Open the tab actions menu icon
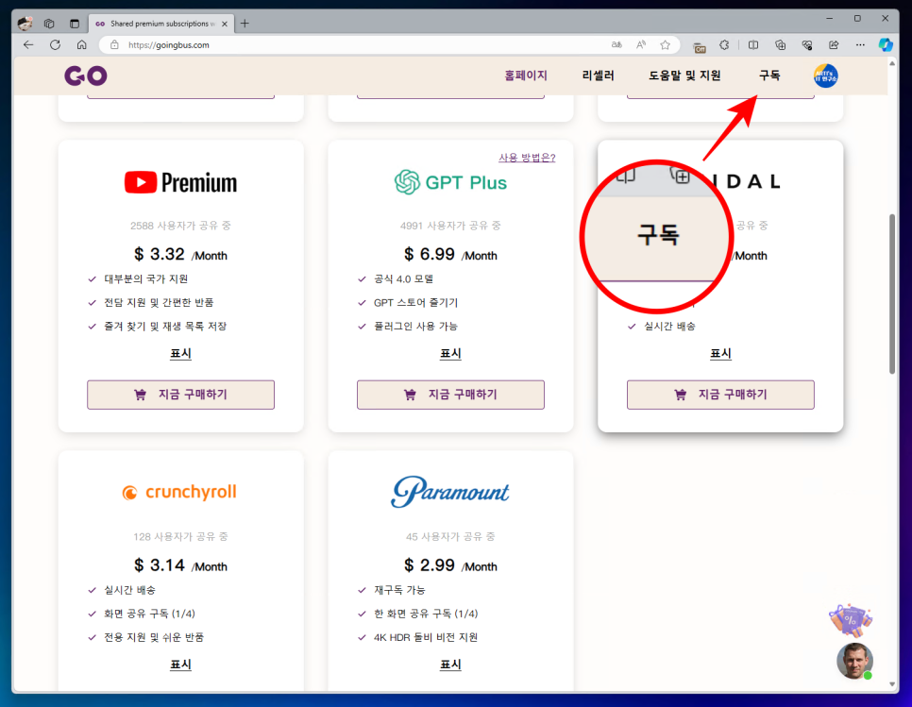The image size is (912, 707). pos(75,24)
